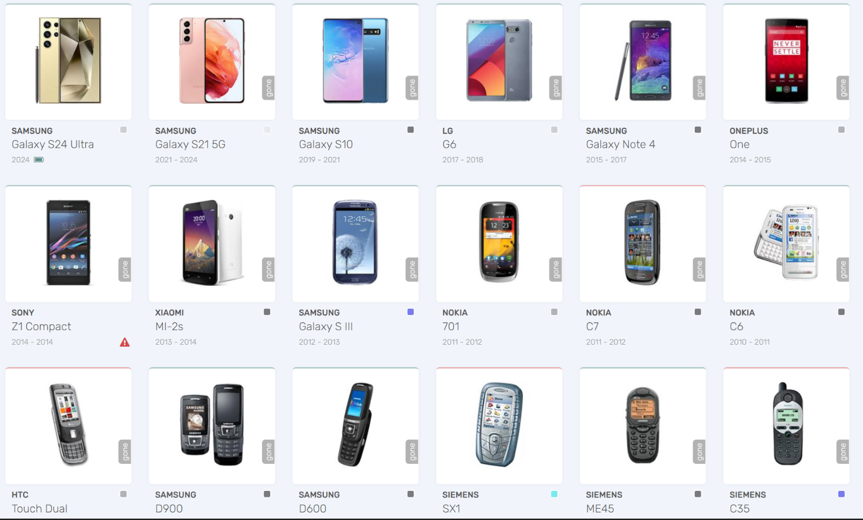Open the Siemens ME45 phone image
Viewport: 863px width, 520px height.
tap(642, 425)
